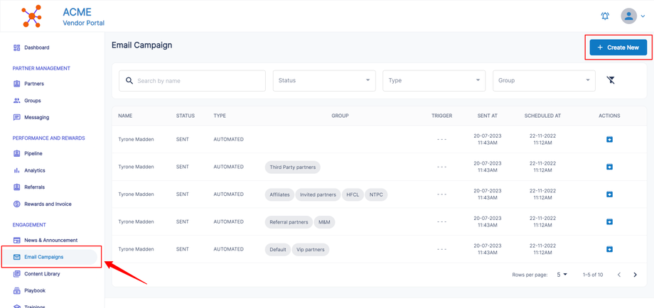Change the rows per page selector
Screen dimensions: 654x308
coord(562,275)
